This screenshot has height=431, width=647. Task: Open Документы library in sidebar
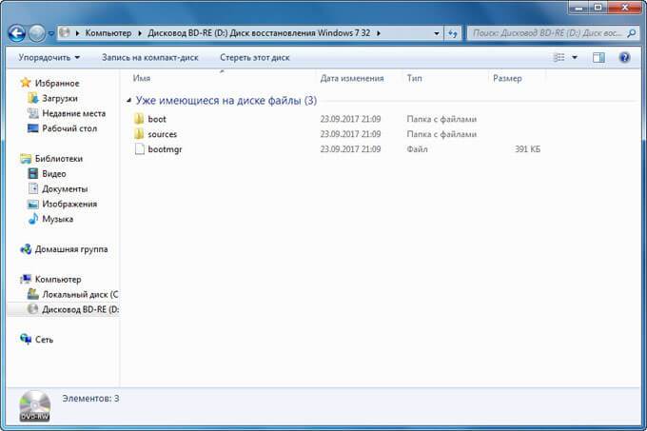point(65,188)
